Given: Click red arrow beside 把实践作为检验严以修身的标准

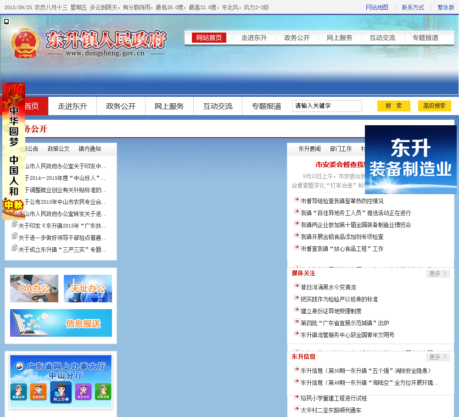Looking at the screenshot, I should click(x=297, y=298).
